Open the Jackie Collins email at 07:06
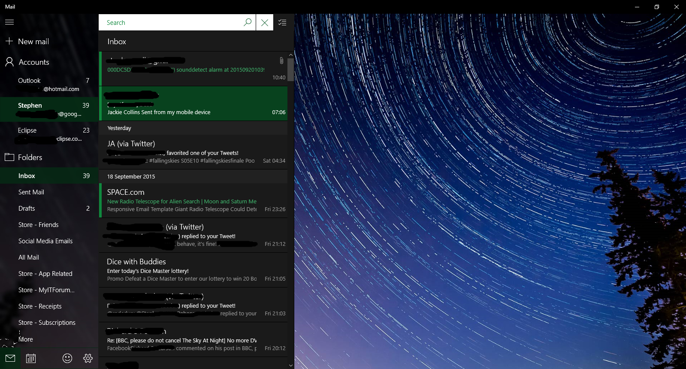The width and height of the screenshot is (686, 369). coord(193,103)
